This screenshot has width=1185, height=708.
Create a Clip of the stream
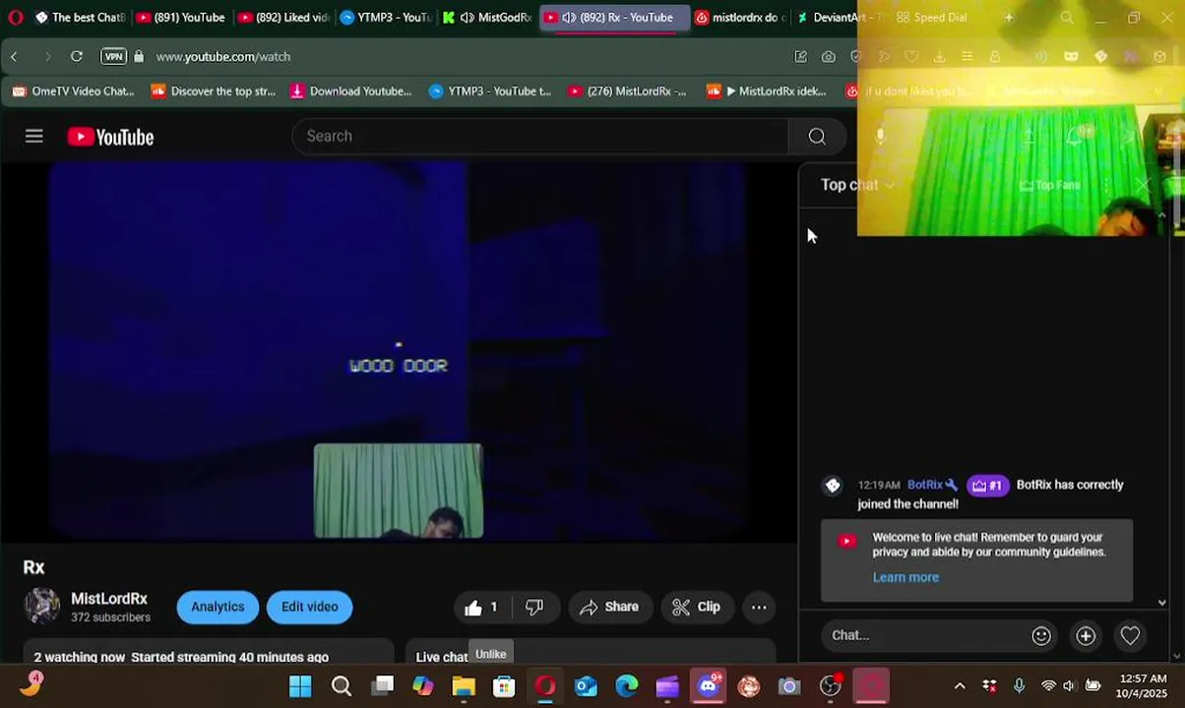click(696, 607)
